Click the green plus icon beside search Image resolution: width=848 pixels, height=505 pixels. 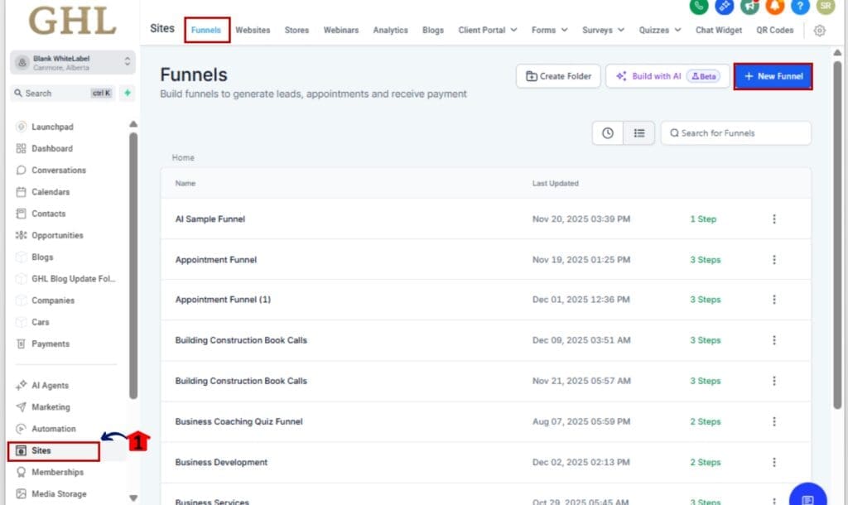point(126,94)
